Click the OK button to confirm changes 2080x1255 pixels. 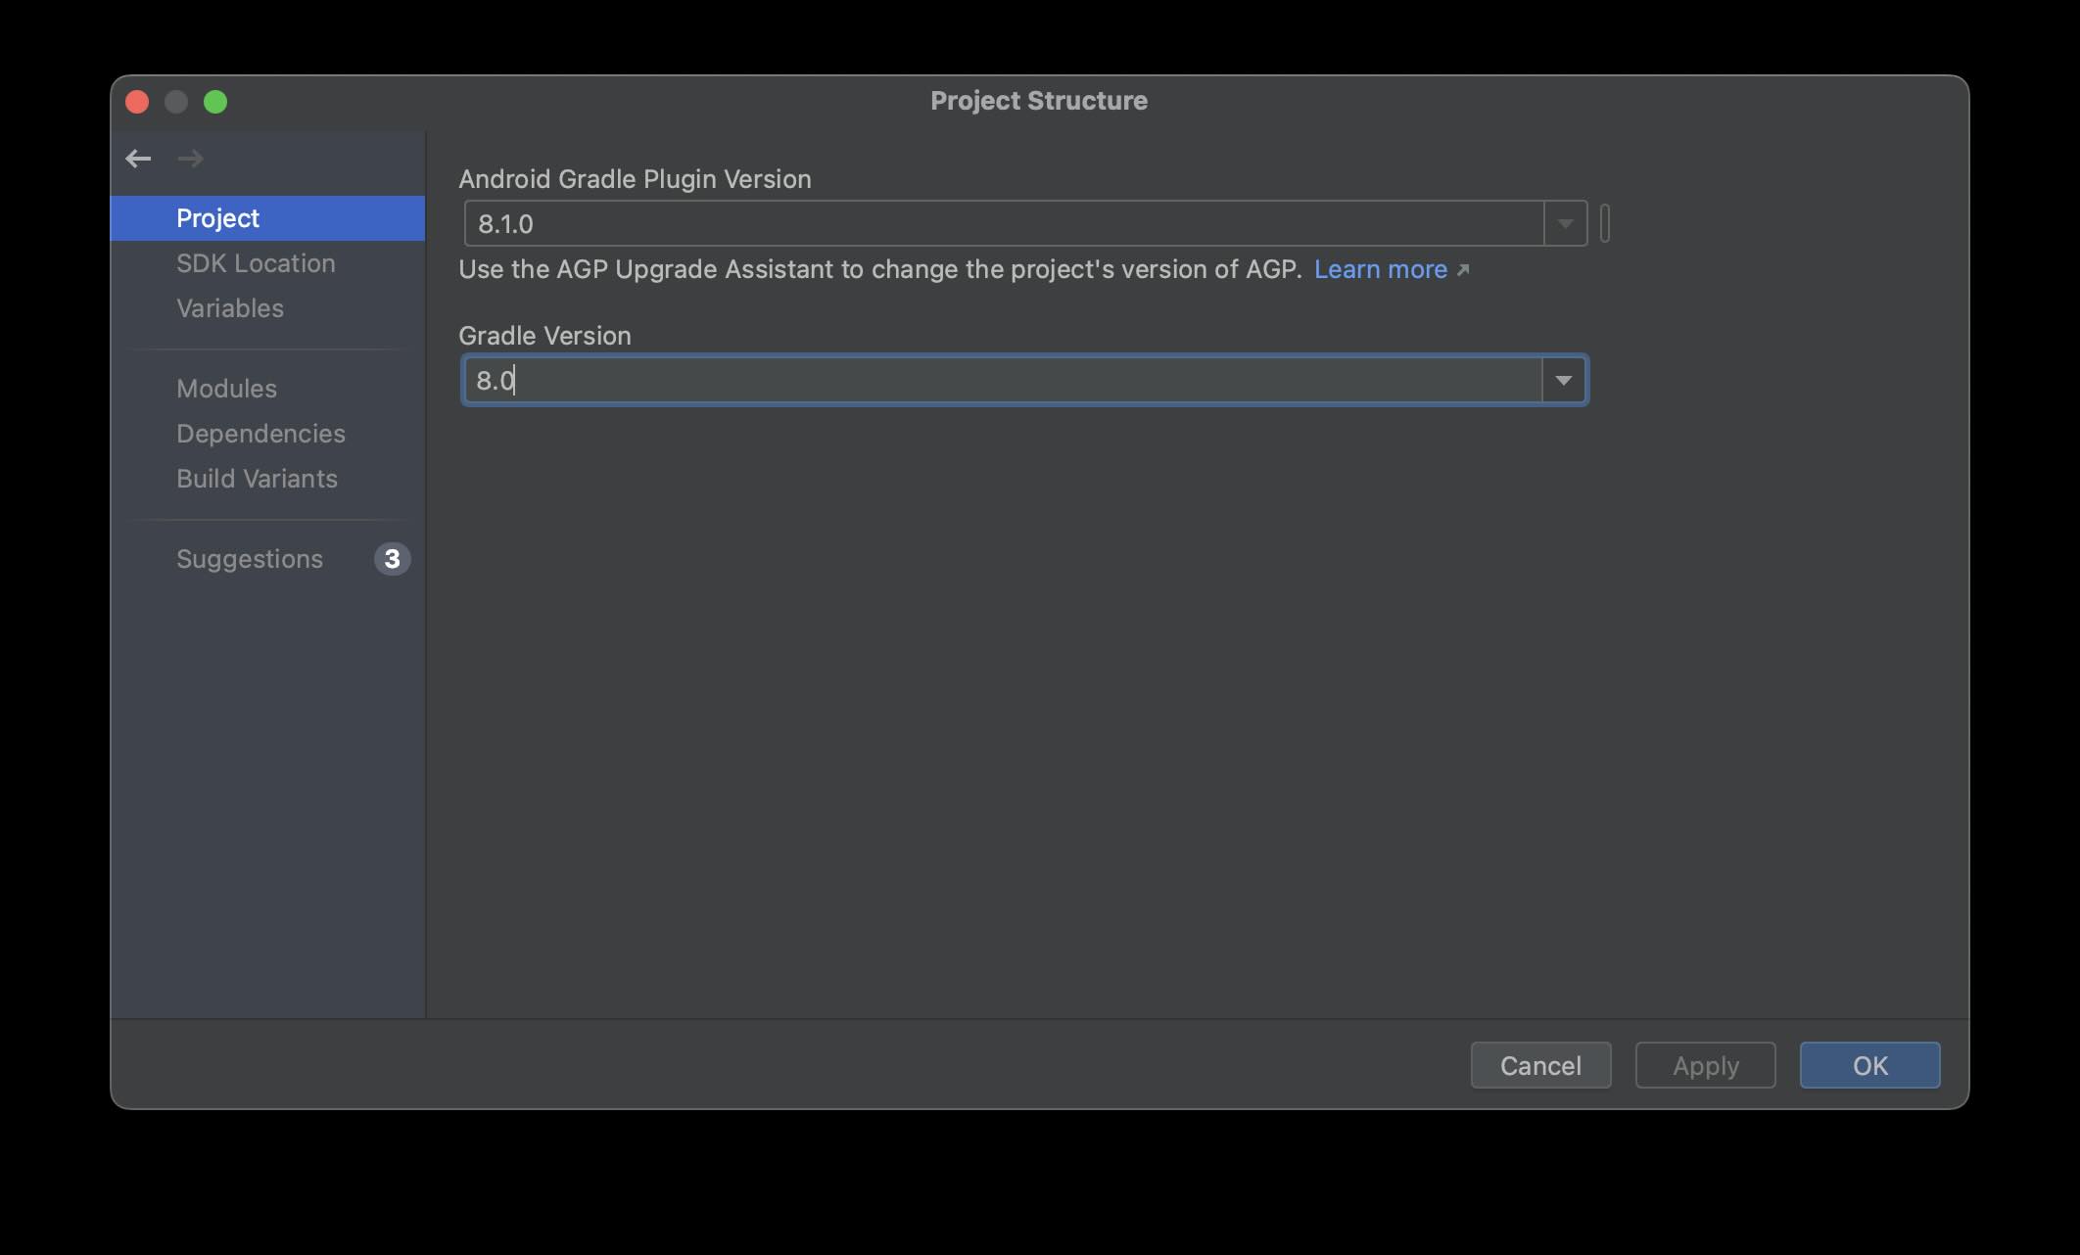pyautogui.click(x=1868, y=1065)
